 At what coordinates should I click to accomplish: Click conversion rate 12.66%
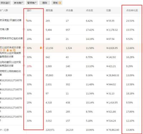pyautogui.click(x=130, y=48)
